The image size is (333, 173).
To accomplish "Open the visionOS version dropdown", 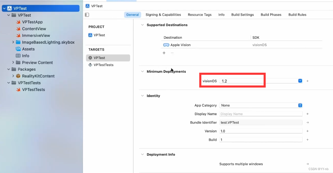I will (300, 81).
